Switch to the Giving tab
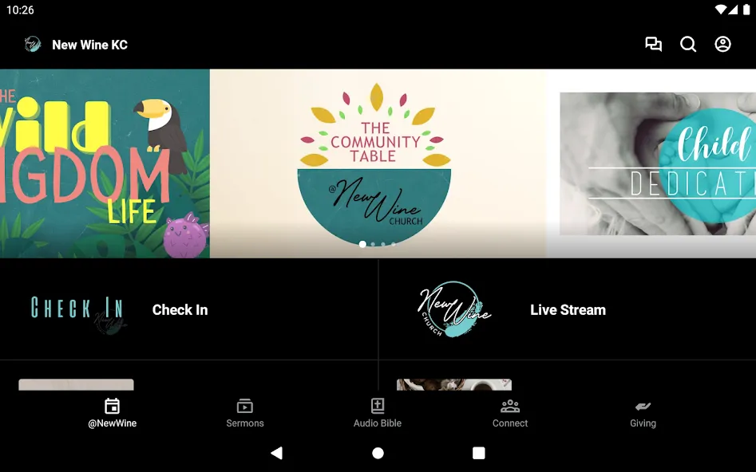 click(x=643, y=413)
